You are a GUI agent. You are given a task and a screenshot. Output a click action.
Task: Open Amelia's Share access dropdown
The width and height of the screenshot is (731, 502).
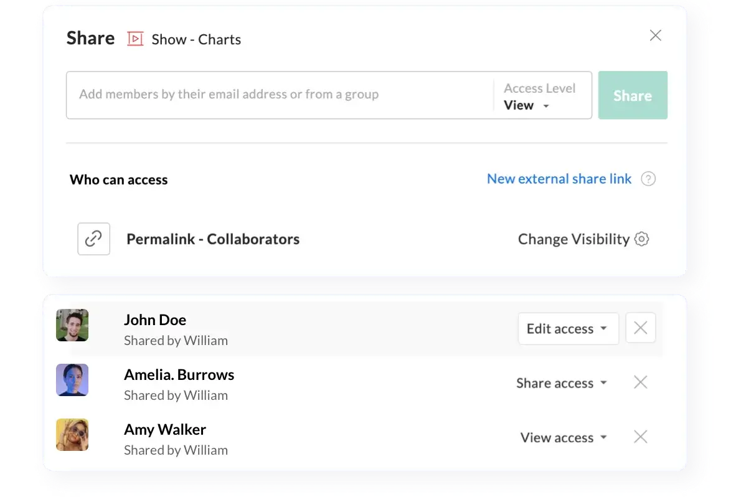click(561, 382)
